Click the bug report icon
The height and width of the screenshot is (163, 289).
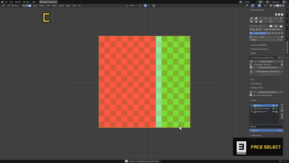pos(282,14)
